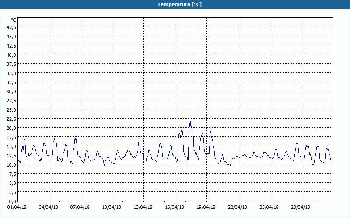Click the 04/04/18 date label
Image resolution: width=350 pixels, height=218 pixels.
click(49, 208)
